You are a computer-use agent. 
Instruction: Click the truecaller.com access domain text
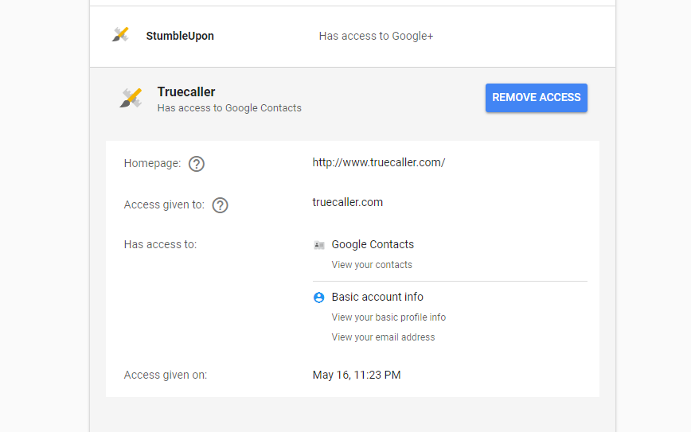(348, 202)
